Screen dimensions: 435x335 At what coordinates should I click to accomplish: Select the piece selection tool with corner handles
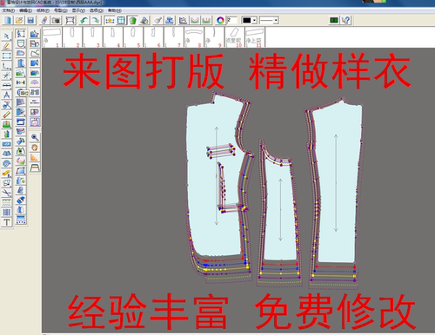click(21, 34)
